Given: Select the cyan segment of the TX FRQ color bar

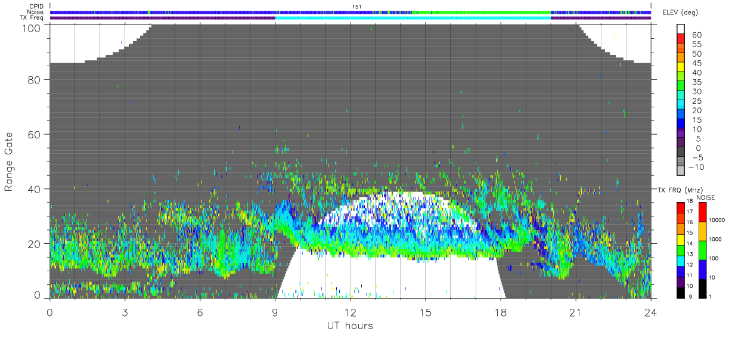Looking at the screenshot, I should pyautogui.click(x=680, y=260).
